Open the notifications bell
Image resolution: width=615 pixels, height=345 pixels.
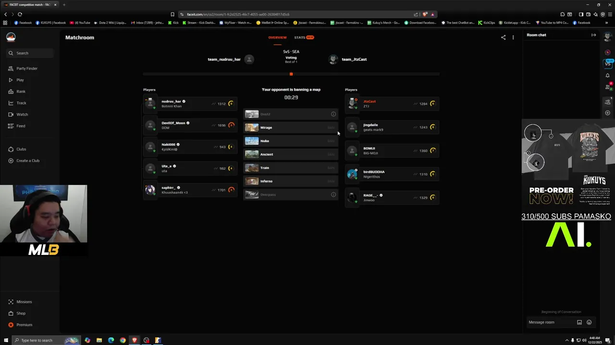click(608, 75)
